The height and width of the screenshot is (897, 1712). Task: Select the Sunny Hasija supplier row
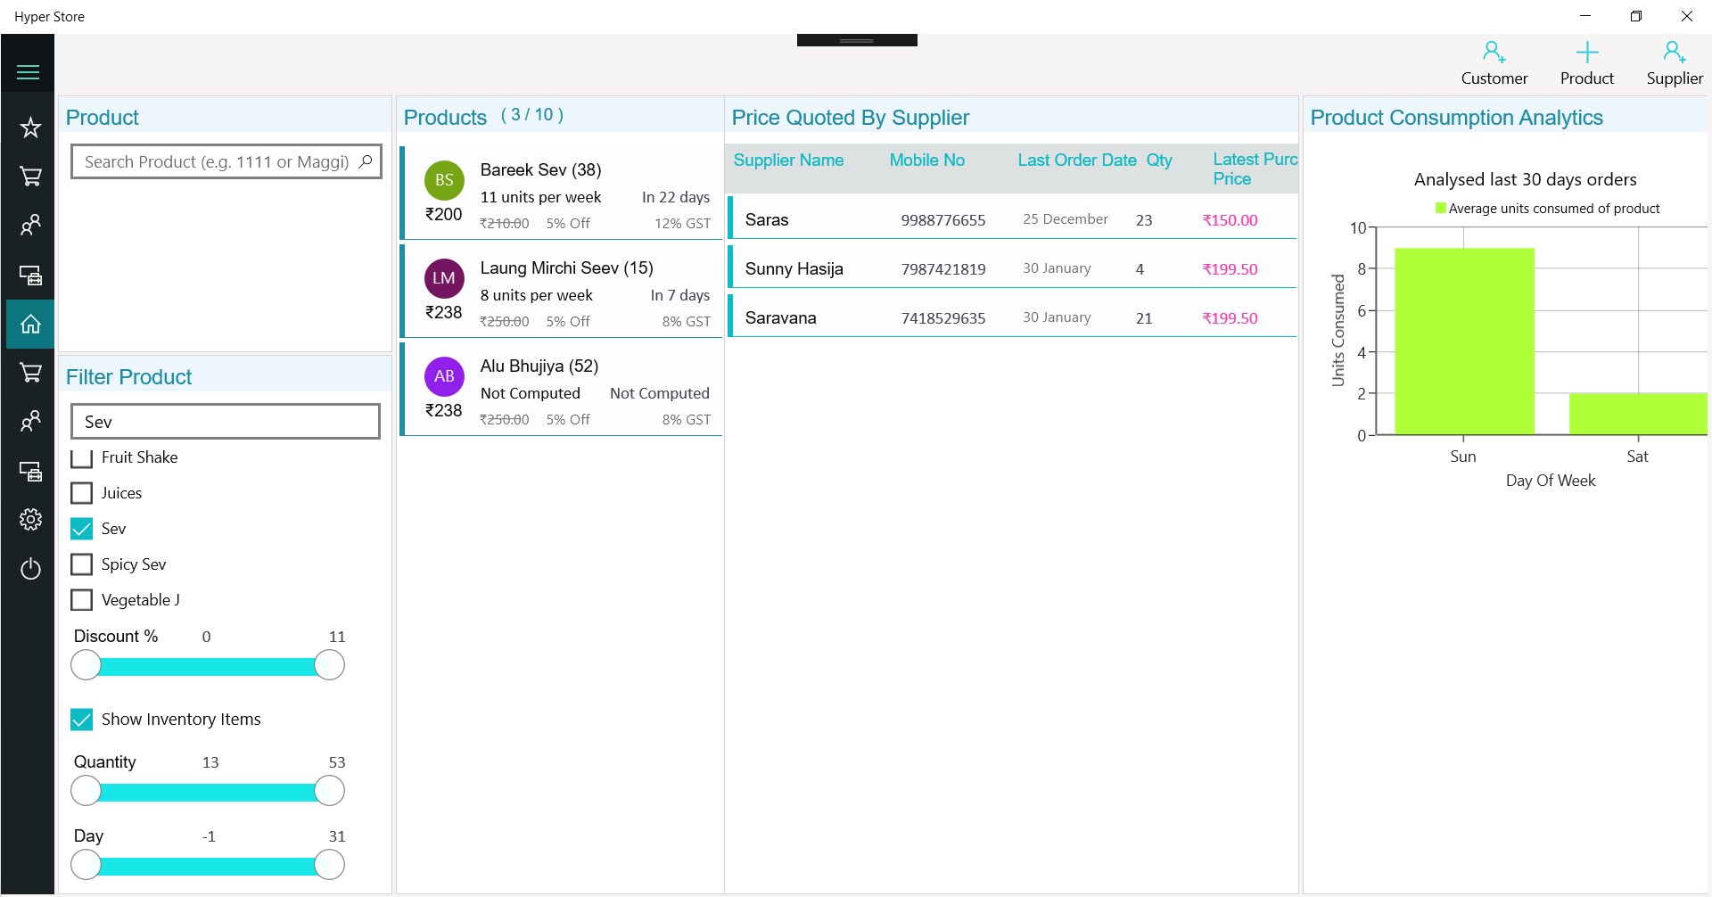[1012, 268]
